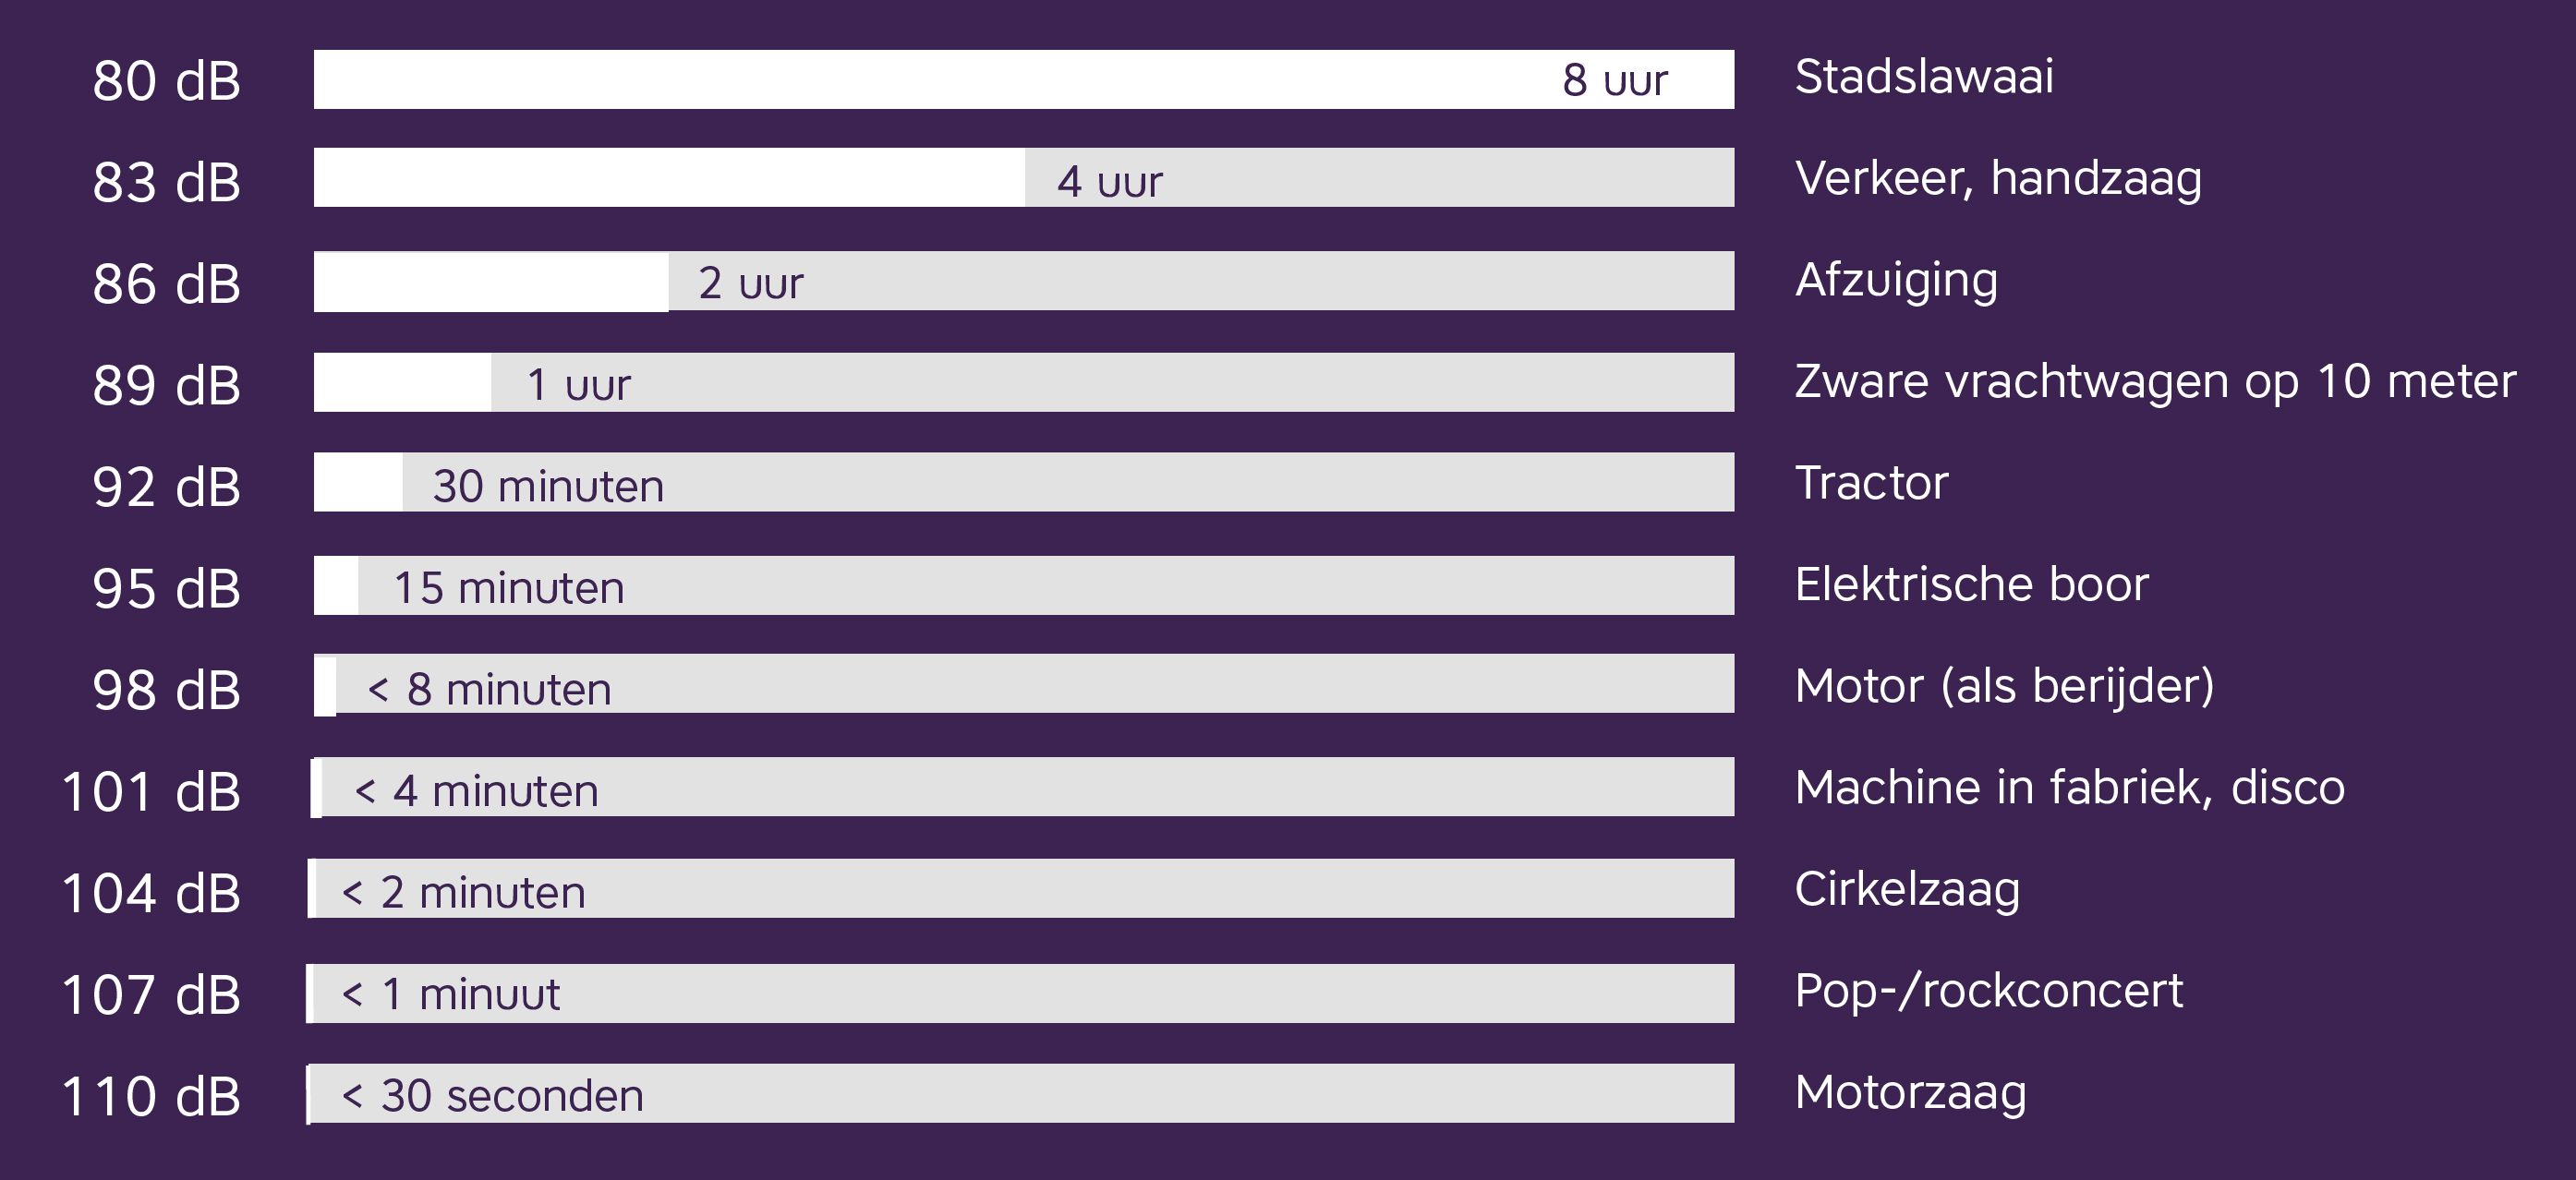This screenshot has width=2576, height=1180.
Task: Click the white portion of the 83 dB bar
Action: click(x=668, y=178)
